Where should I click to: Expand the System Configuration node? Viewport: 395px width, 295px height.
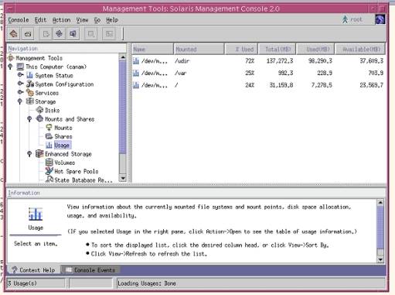point(21,84)
